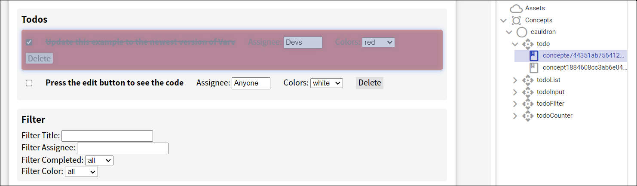Viewport: 637px width, 186px height.
Task: Click the todoFilter concept icon
Action: pos(527,104)
